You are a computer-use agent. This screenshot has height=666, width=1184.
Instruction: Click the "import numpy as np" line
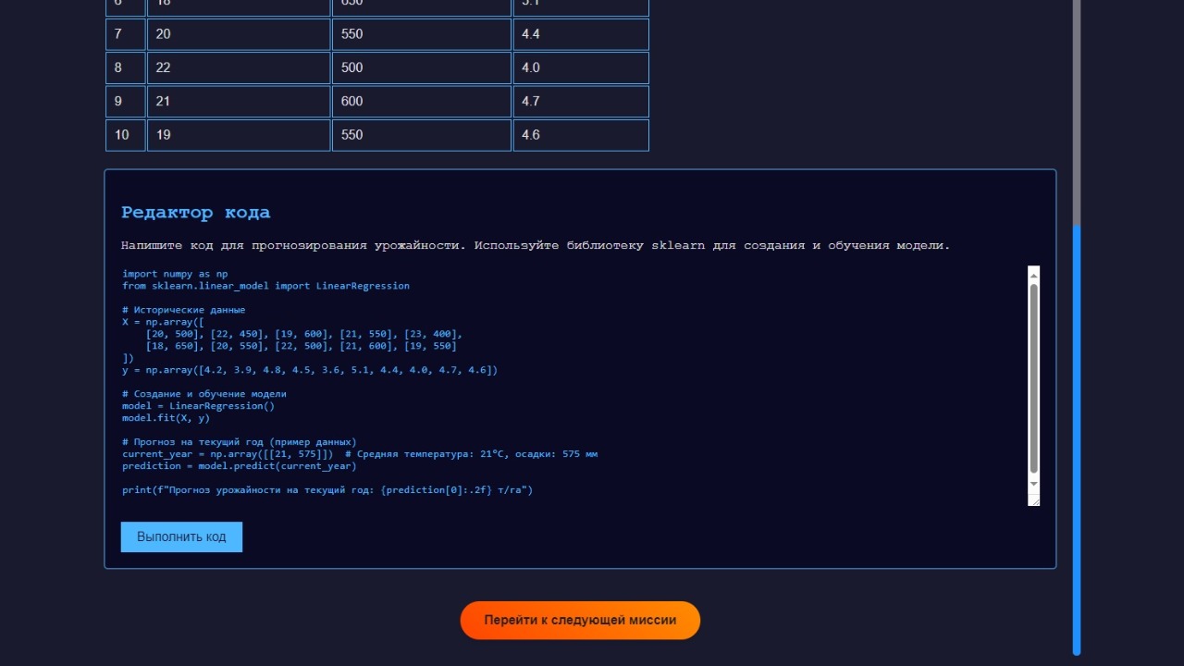(174, 273)
